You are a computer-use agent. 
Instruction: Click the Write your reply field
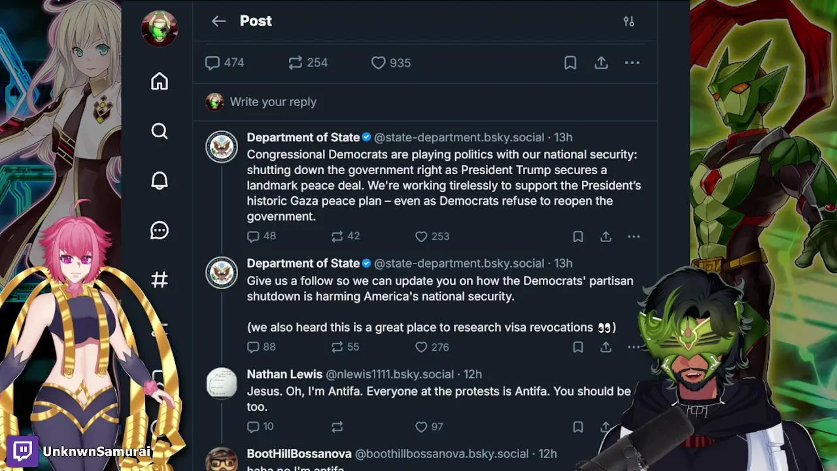tap(273, 102)
